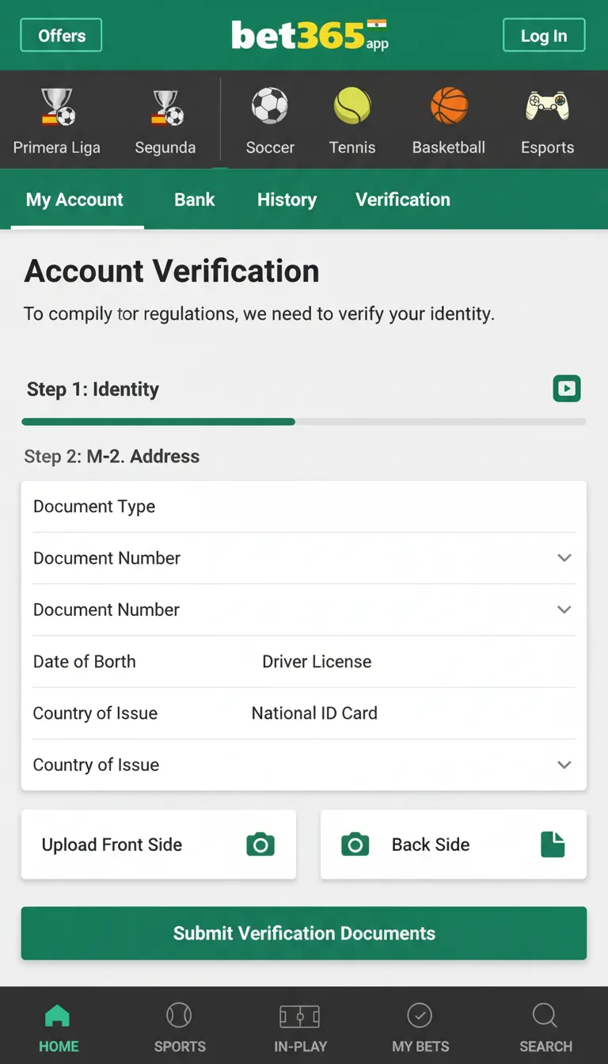
Task: Go to My Bets checkmark icon
Action: coord(420,1016)
